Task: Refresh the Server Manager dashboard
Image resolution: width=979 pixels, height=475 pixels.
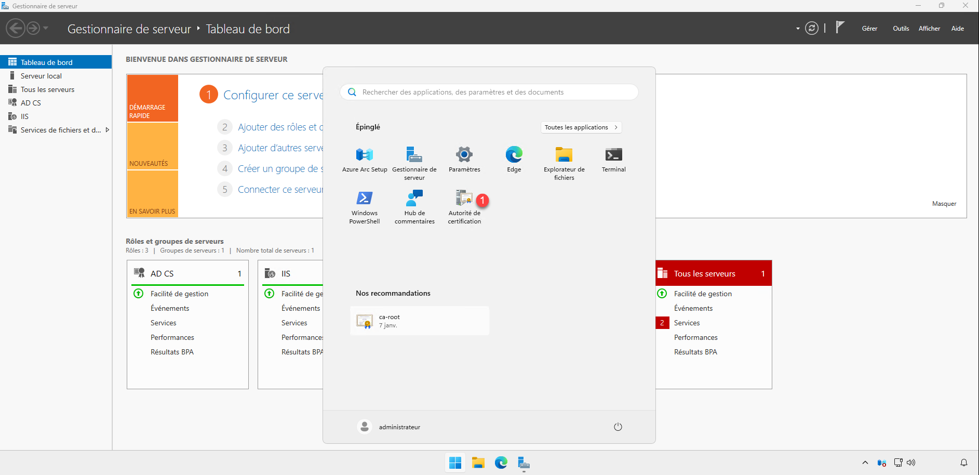Action: click(x=811, y=28)
